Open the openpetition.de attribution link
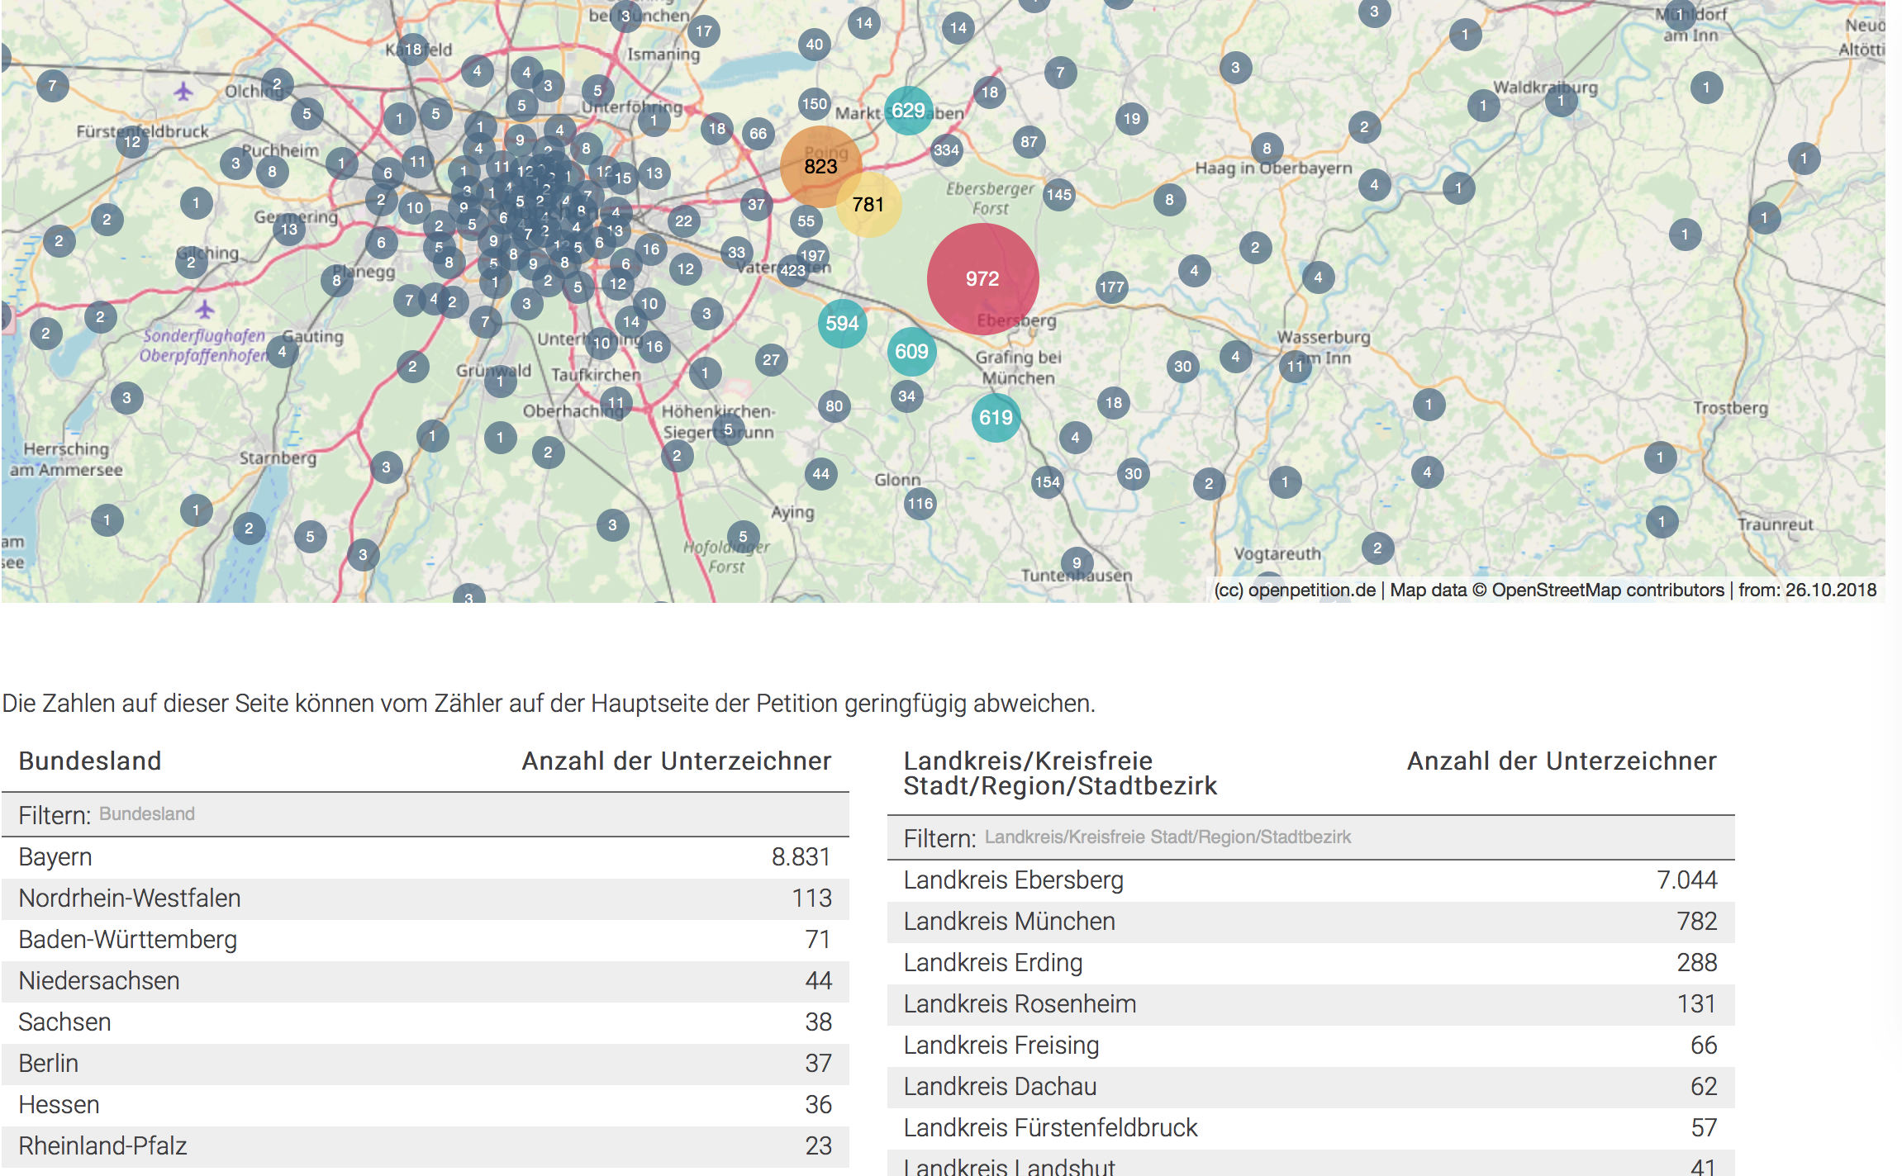 [x=1311, y=590]
